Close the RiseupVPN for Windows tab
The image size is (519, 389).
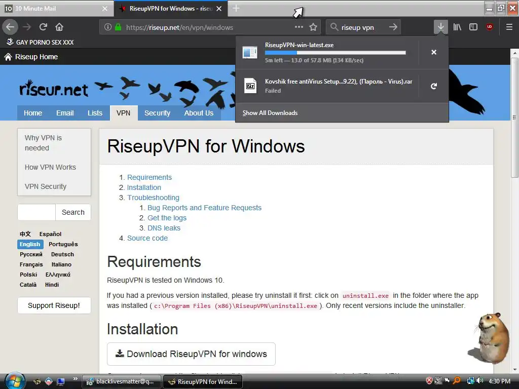(219, 9)
